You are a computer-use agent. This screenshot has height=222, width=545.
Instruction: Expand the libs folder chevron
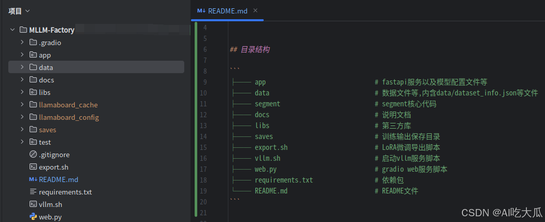pyautogui.click(x=22, y=92)
